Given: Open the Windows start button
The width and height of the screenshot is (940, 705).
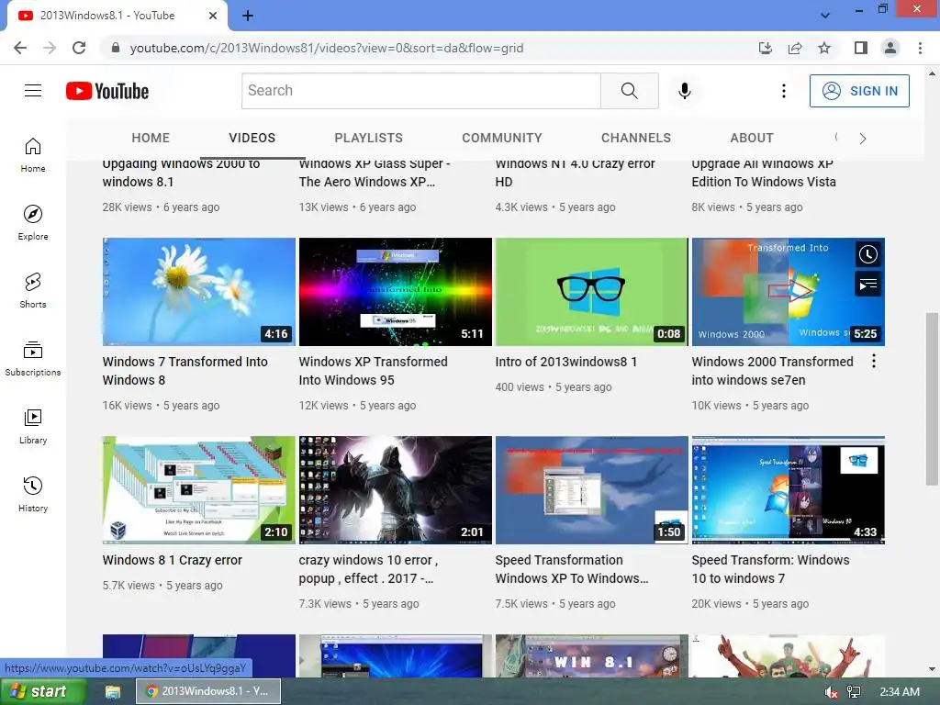Looking at the screenshot, I should click(x=43, y=691).
